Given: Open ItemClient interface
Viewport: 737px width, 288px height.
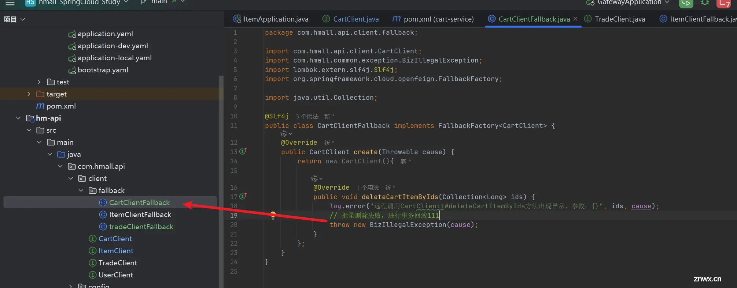Looking at the screenshot, I should point(116,251).
